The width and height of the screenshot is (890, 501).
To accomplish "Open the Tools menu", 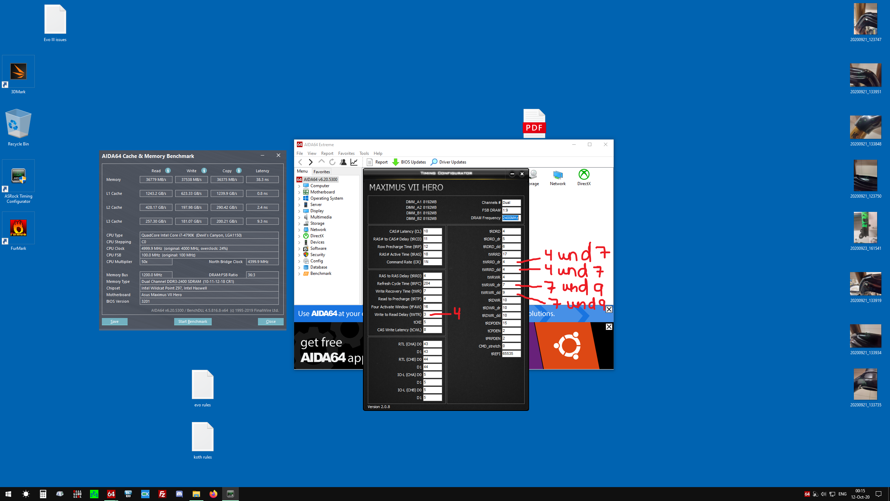I will pos(364,153).
